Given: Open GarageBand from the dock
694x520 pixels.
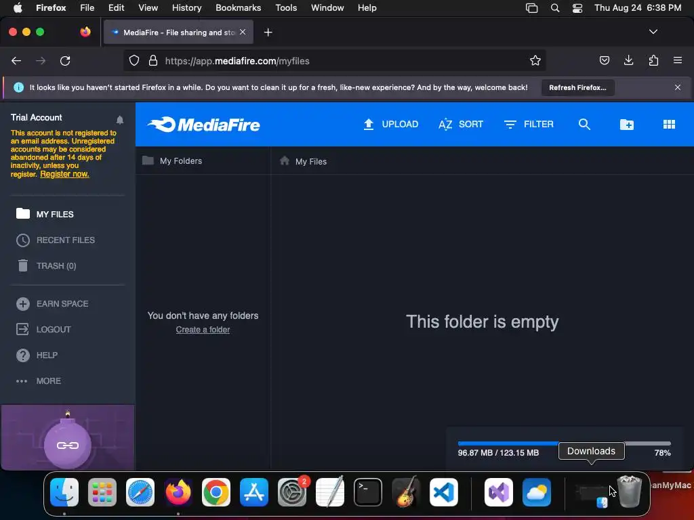Looking at the screenshot, I should coord(406,492).
